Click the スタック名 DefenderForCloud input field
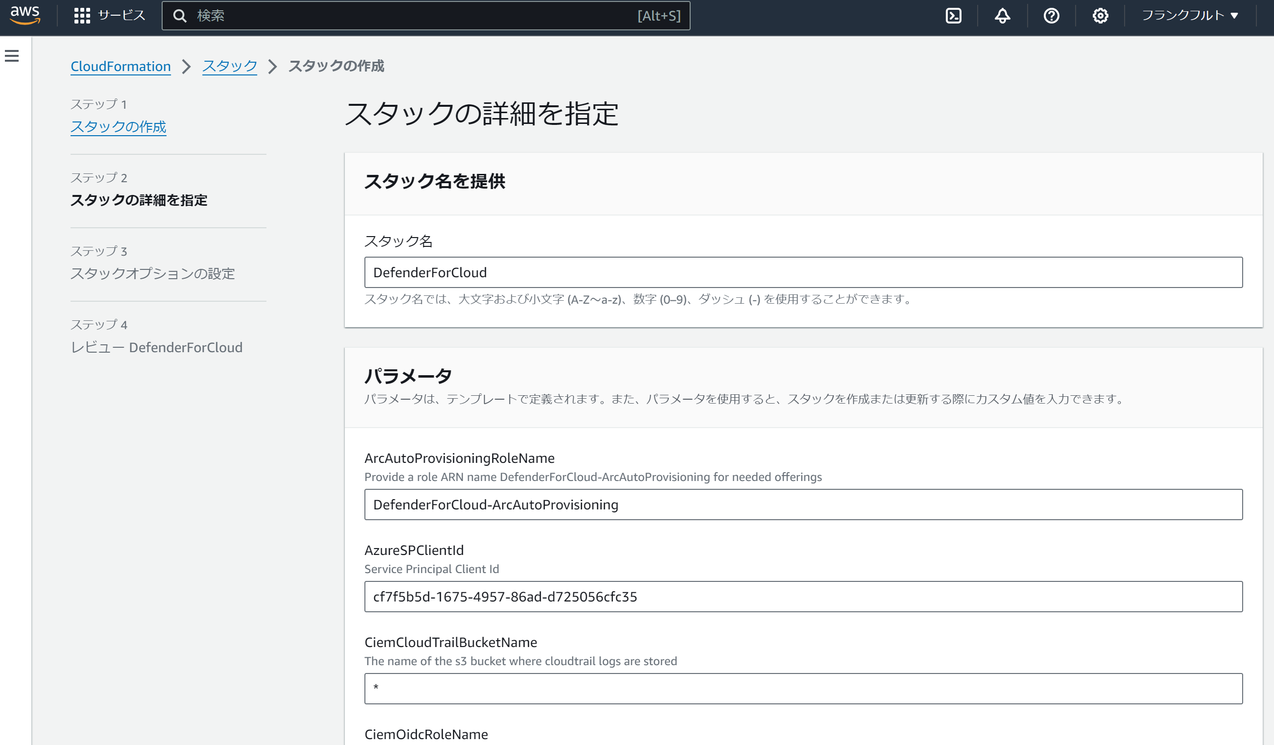The height and width of the screenshot is (745, 1274). point(803,272)
